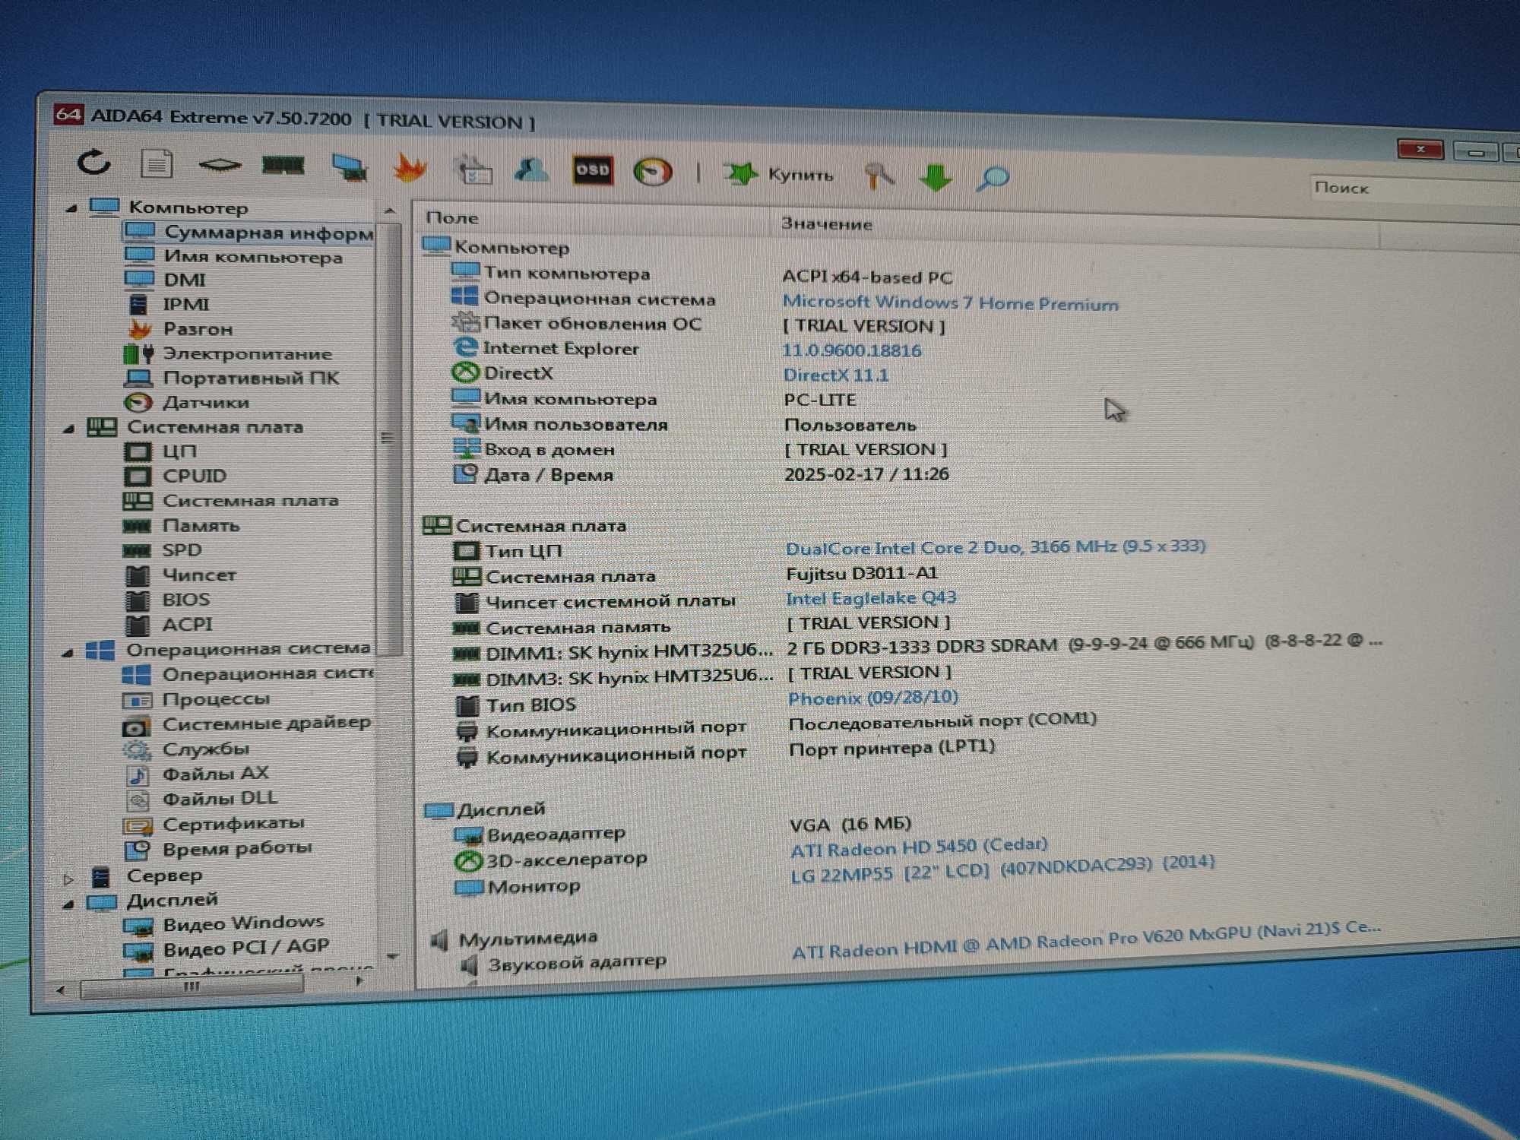Click the Refresh toolbar icon

point(94,162)
